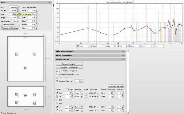
Task: Click Move subs to corners button
Action: pos(69,64)
